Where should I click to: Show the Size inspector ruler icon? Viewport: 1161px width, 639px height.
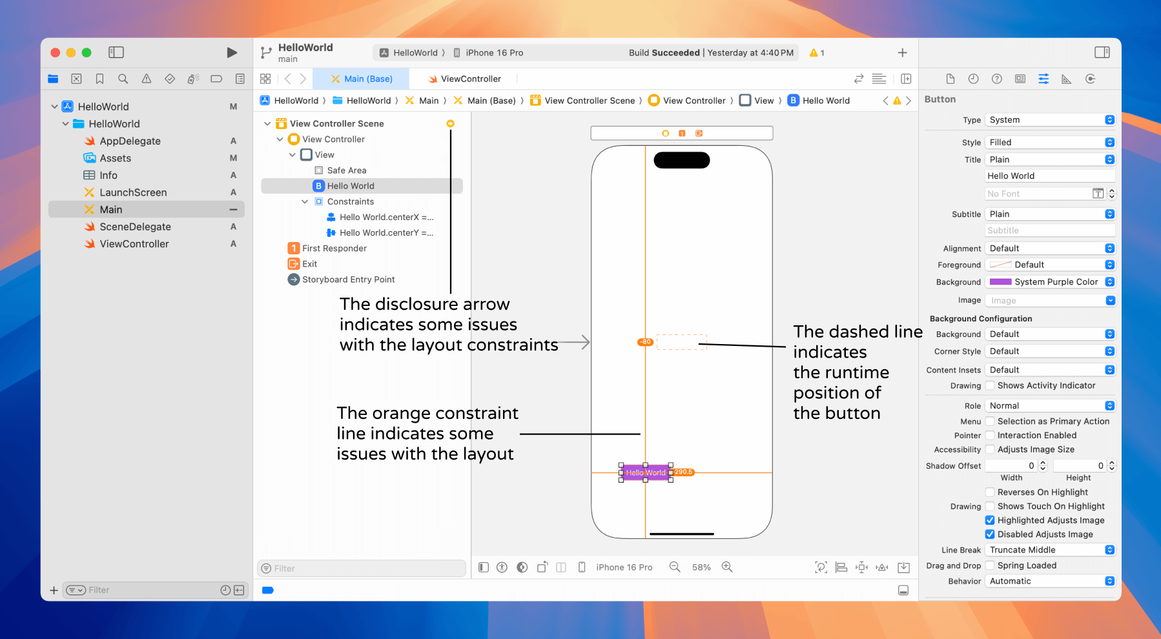[x=1067, y=79]
